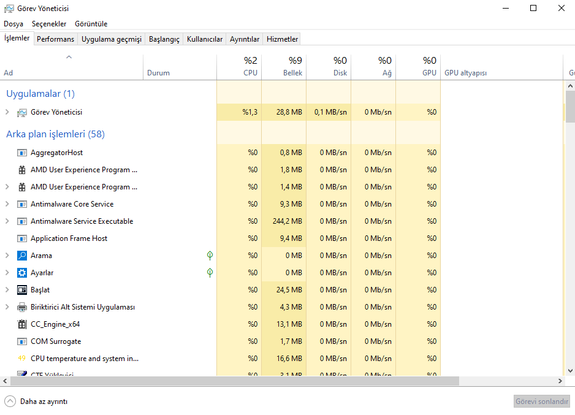Switch to the Hizmetler tab

pos(282,39)
